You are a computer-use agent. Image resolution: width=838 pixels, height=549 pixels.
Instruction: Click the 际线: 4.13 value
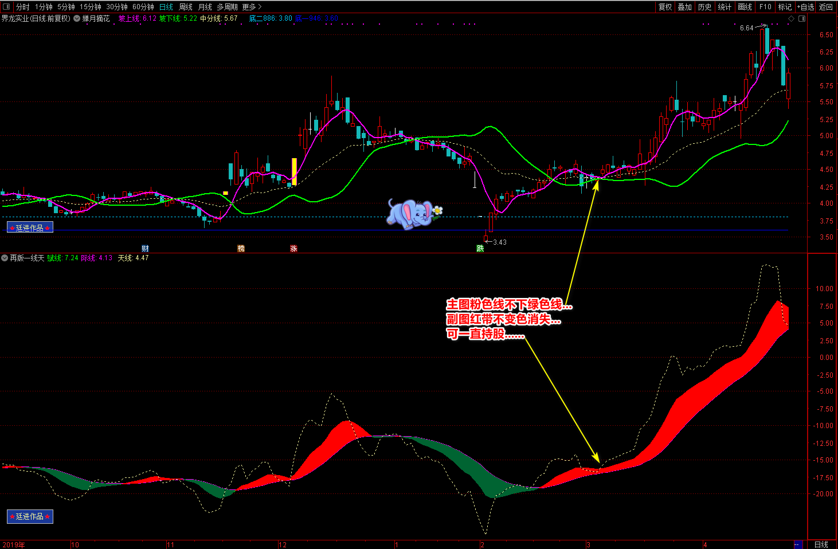97,258
